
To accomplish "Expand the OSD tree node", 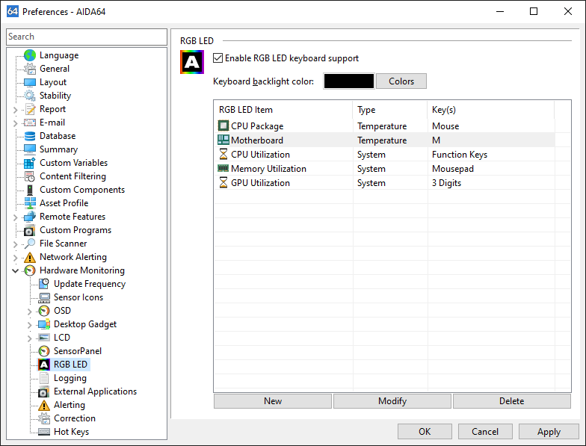I will point(30,312).
